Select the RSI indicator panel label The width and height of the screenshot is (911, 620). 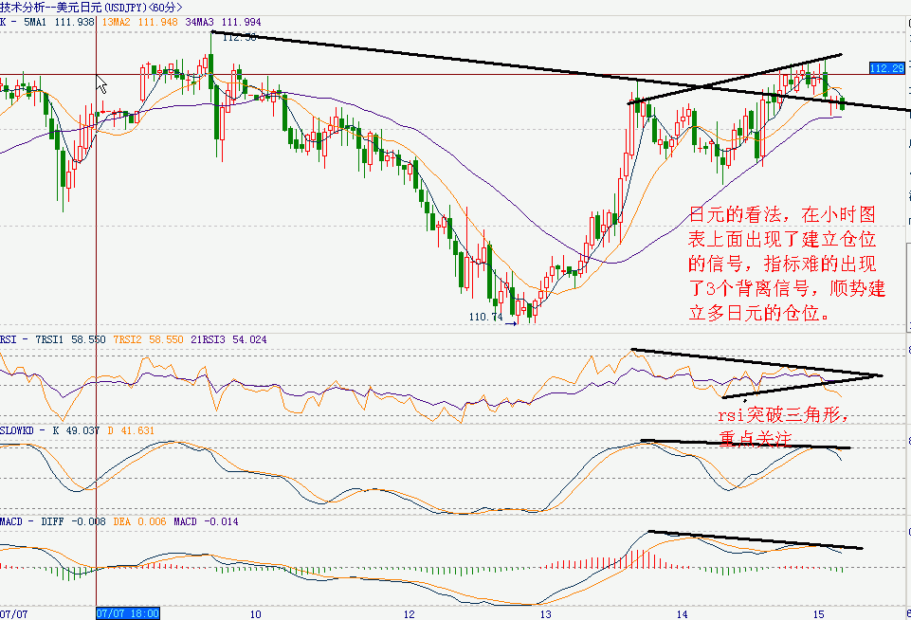(x=8, y=337)
